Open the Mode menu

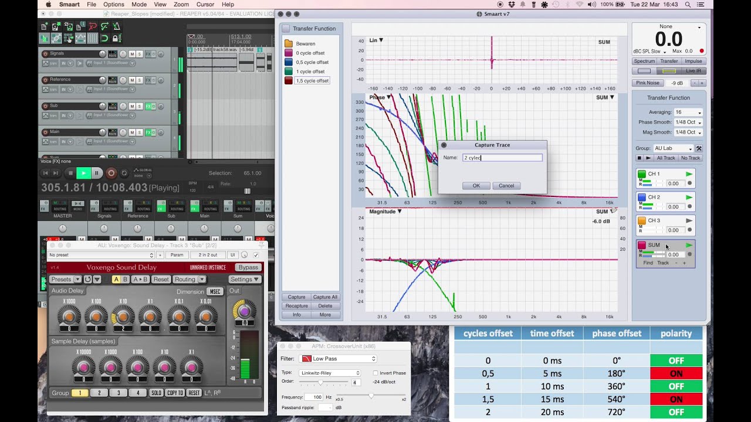click(139, 4)
